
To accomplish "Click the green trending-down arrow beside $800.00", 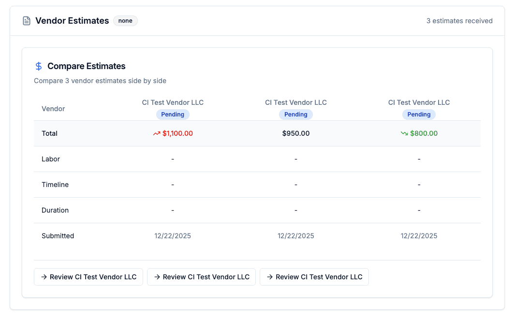I will tap(404, 134).
